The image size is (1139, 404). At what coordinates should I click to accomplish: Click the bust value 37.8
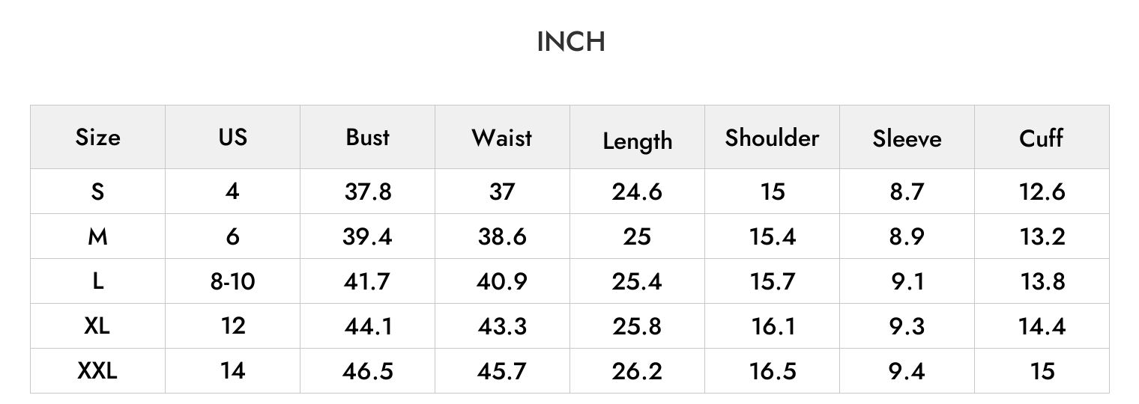click(x=368, y=192)
